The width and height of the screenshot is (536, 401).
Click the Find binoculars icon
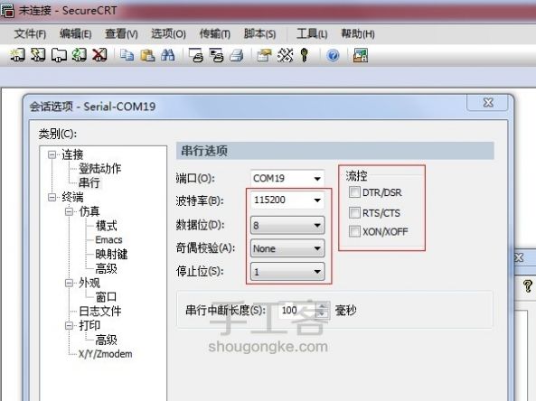tap(168, 55)
